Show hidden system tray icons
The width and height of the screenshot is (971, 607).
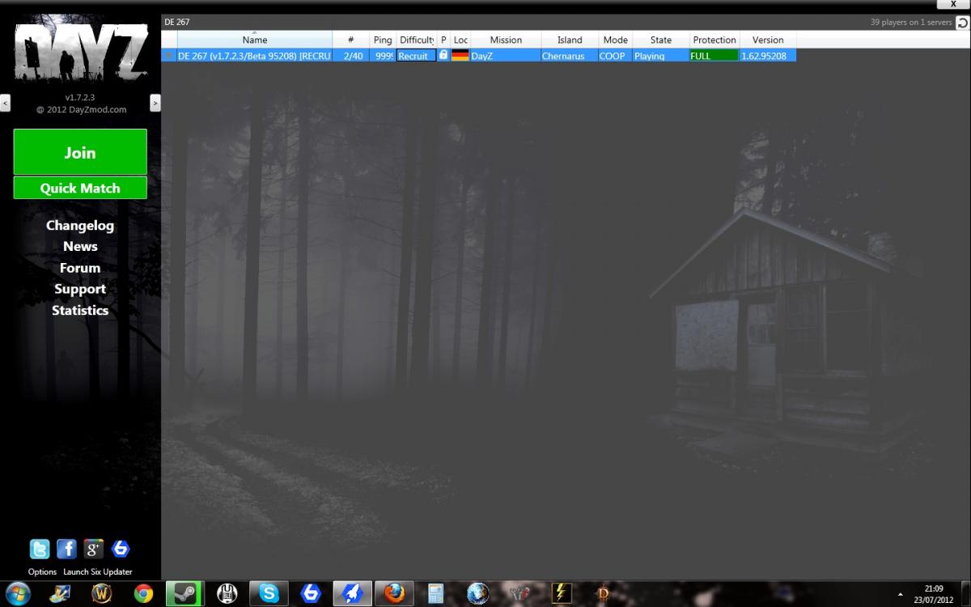click(x=900, y=594)
